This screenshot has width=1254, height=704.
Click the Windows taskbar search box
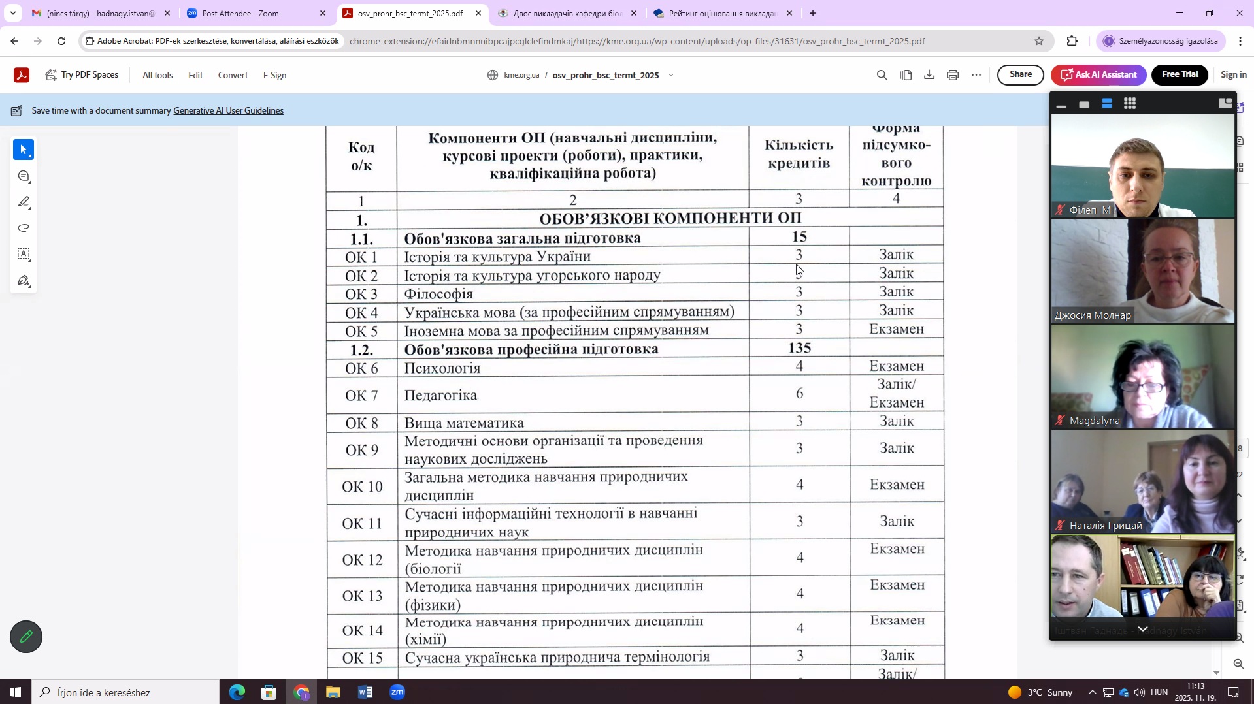(x=127, y=692)
